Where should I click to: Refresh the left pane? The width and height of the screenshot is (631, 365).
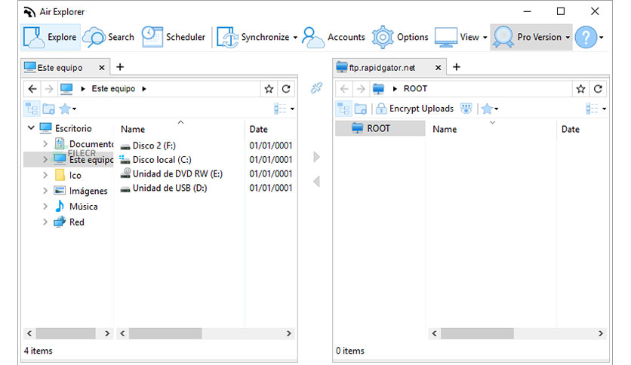pyautogui.click(x=286, y=89)
